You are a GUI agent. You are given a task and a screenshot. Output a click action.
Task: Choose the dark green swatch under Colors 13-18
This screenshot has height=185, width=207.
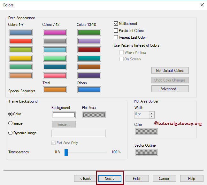(89, 33)
